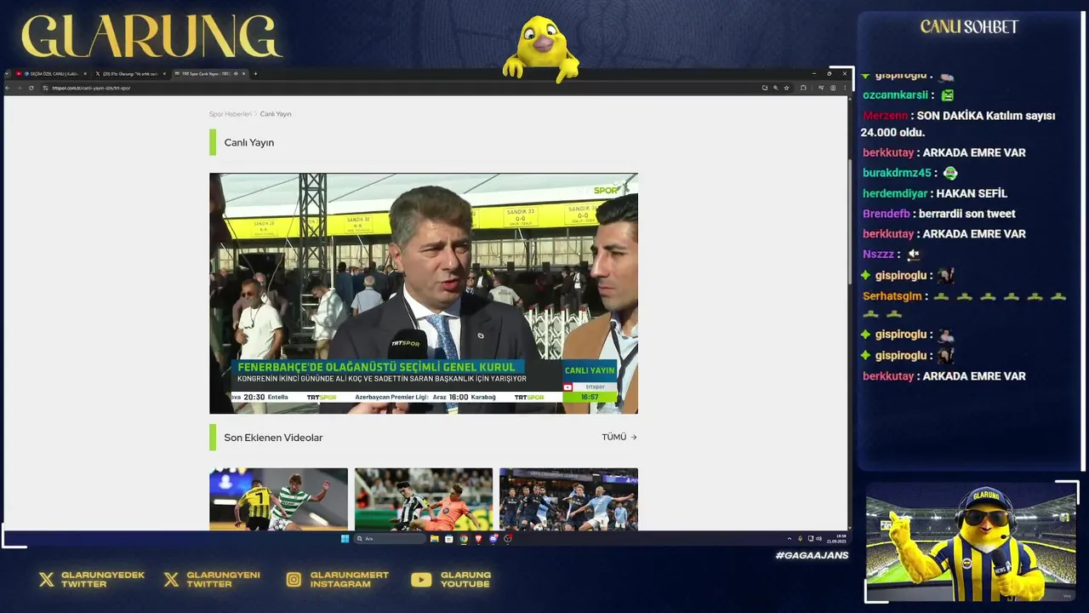Screen dimensions: 1089x613
Task: Click the #GAGAAJANS hashtag text
Action: coord(812,555)
